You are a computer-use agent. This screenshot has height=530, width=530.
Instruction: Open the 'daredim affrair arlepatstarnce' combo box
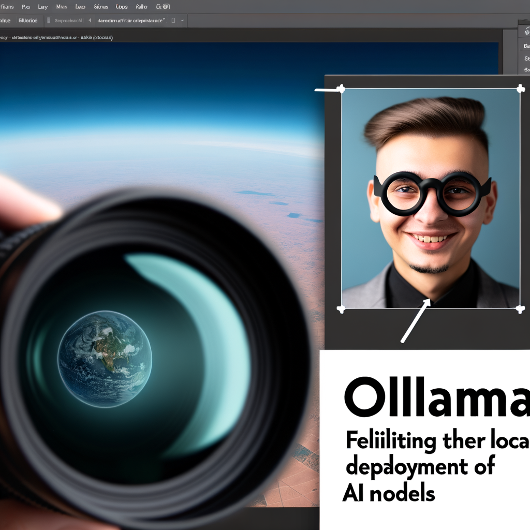[x=131, y=21]
